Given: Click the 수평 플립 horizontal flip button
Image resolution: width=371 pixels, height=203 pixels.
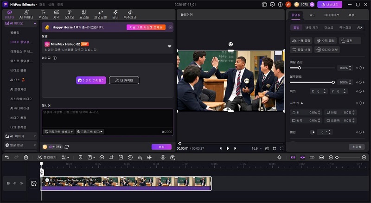Looking at the screenshot, I should pos(301,41).
